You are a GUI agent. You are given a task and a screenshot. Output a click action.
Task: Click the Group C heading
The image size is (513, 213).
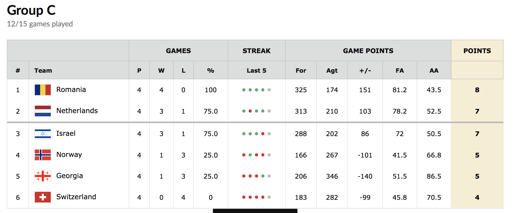pyautogui.click(x=31, y=10)
